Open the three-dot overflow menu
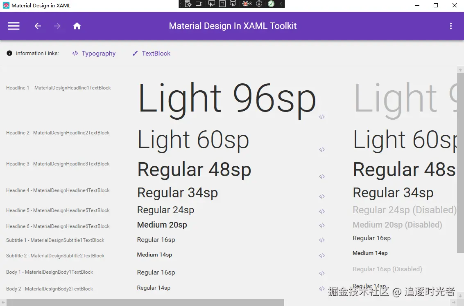 (x=450, y=26)
